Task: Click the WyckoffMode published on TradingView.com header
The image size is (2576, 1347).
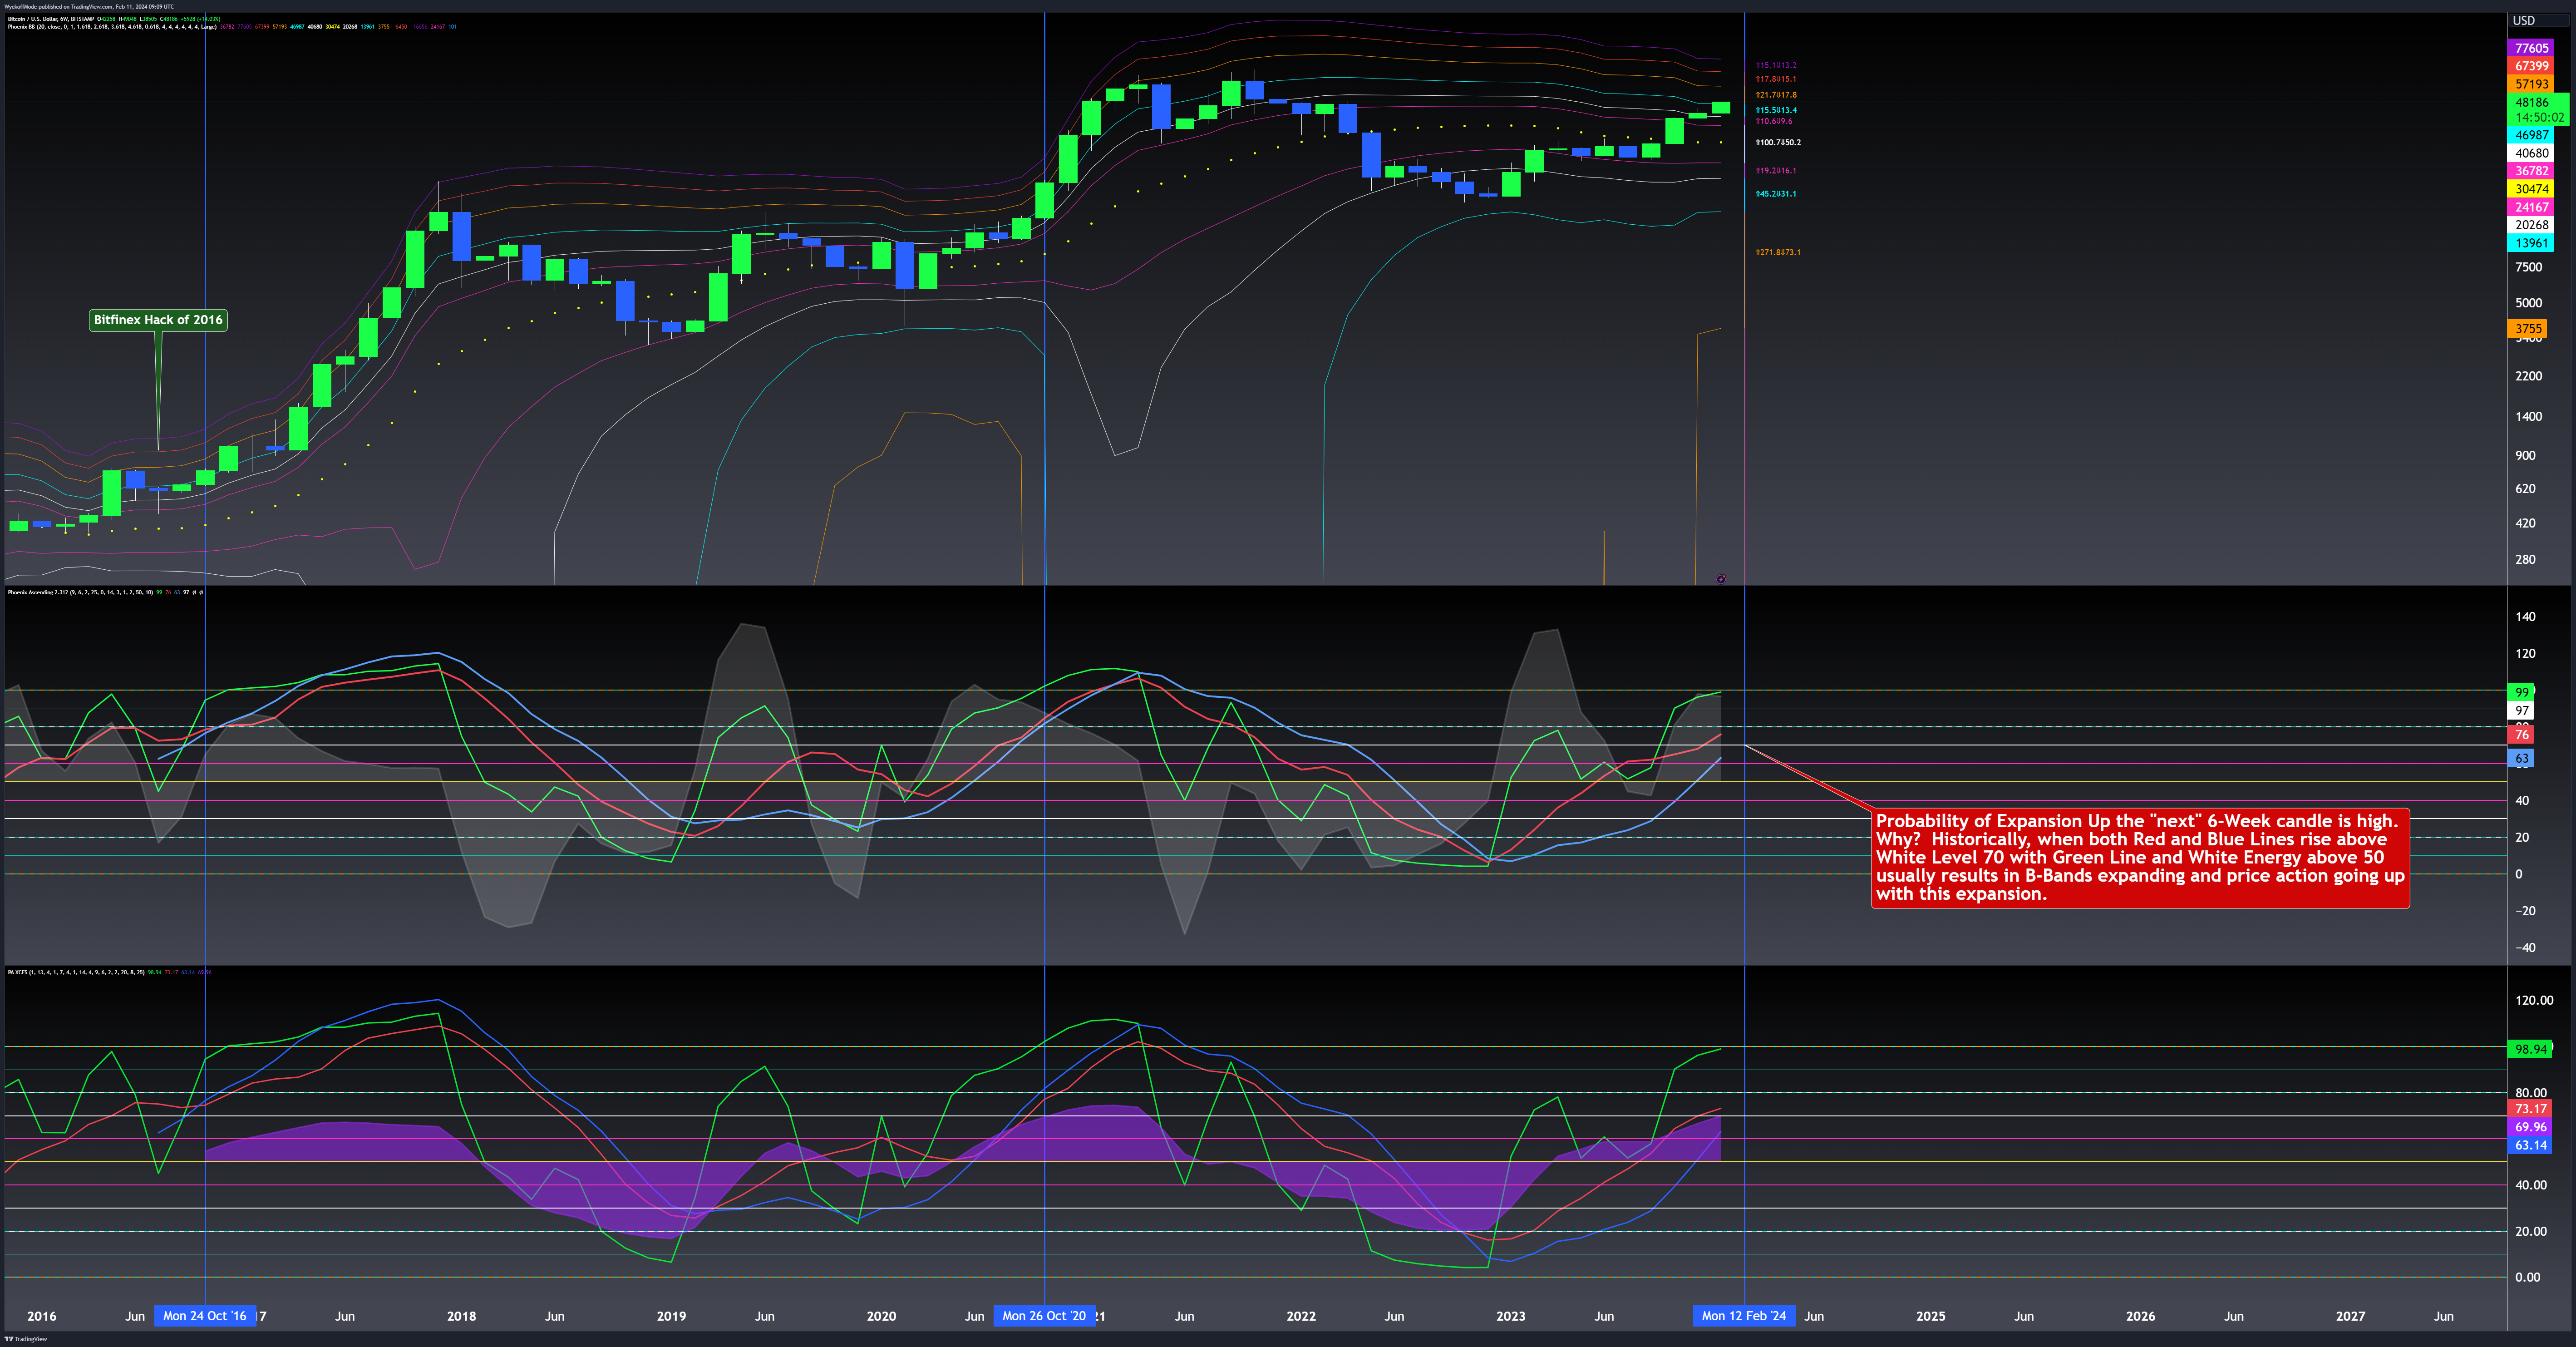Action: [x=88, y=6]
